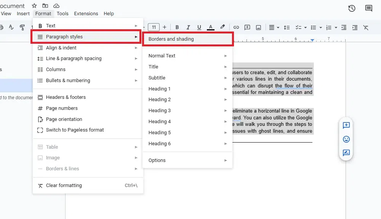
Task: Toggle underline formatting
Action: click(199, 27)
